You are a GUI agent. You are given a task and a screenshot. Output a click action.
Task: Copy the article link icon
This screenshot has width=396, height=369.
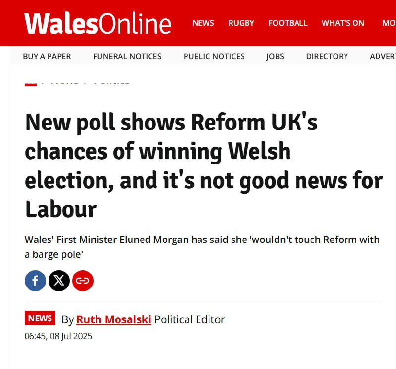pyautogui.click(x=83, y=281)
